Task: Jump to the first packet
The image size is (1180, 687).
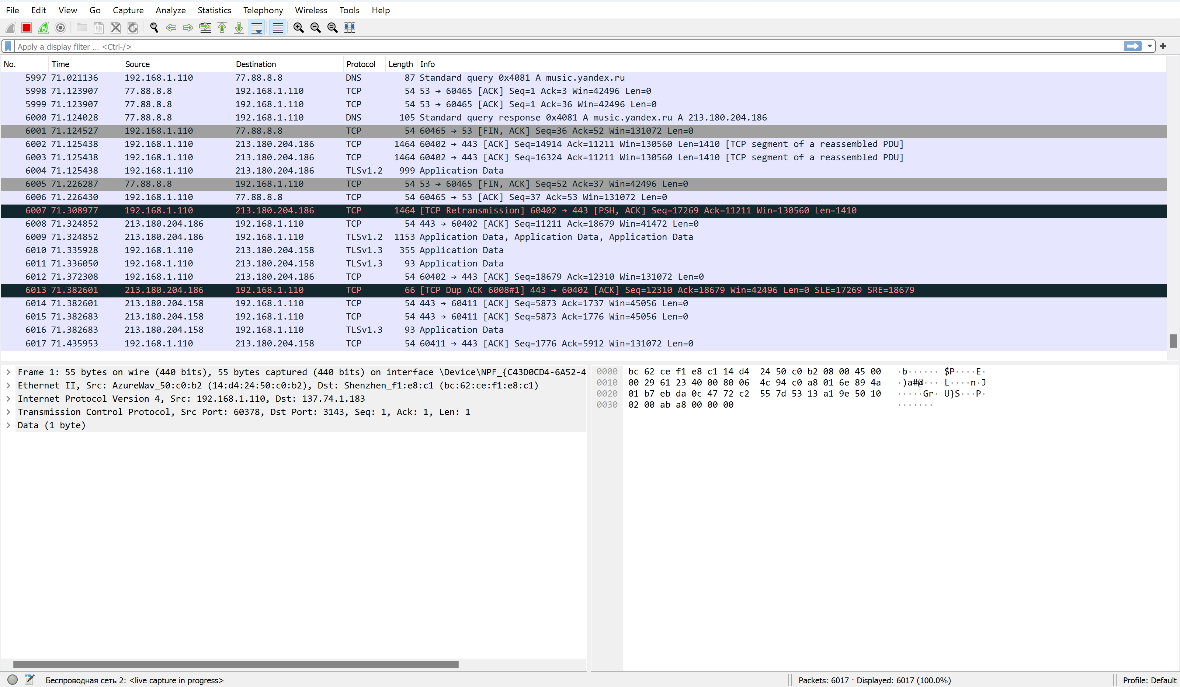Action: tap(222, 28)
